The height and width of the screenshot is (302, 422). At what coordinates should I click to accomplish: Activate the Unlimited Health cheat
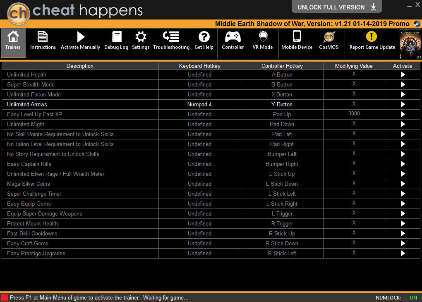tap(403, 74)
